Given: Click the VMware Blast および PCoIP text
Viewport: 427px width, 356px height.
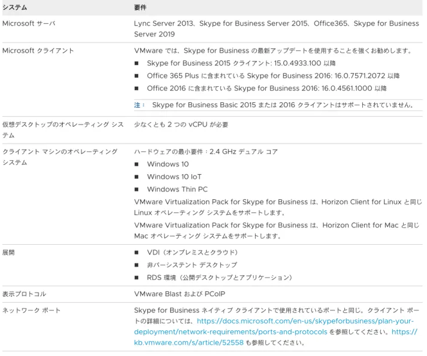Looking at the screenshot, I should click(x=180, y=294).
